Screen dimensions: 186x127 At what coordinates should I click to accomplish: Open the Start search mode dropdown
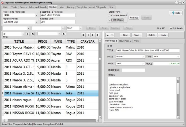coord(81,28)
